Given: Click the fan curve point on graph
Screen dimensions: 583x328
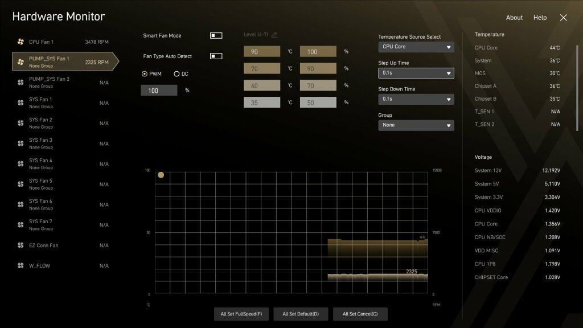Looking at the screenshot, I should 161,175.
